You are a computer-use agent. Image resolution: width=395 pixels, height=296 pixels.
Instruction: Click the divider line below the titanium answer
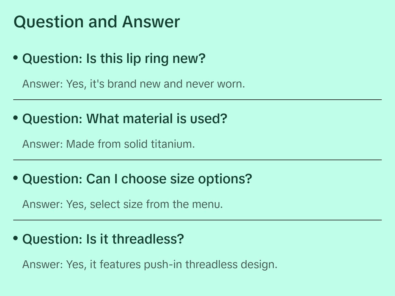coord(197,160)
